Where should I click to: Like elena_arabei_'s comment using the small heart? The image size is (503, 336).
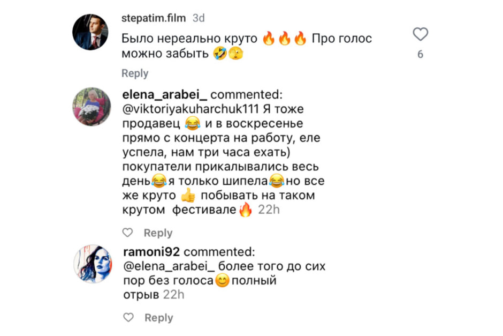pos(127,233)
